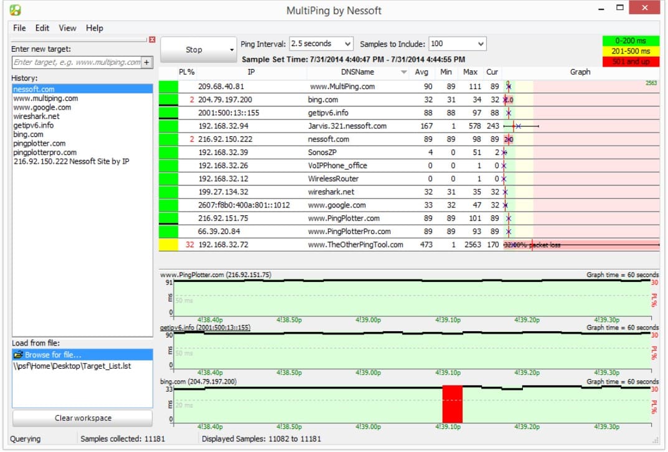668x452 pixels.
Task: Close the MultiPing window
Action: 644,7
